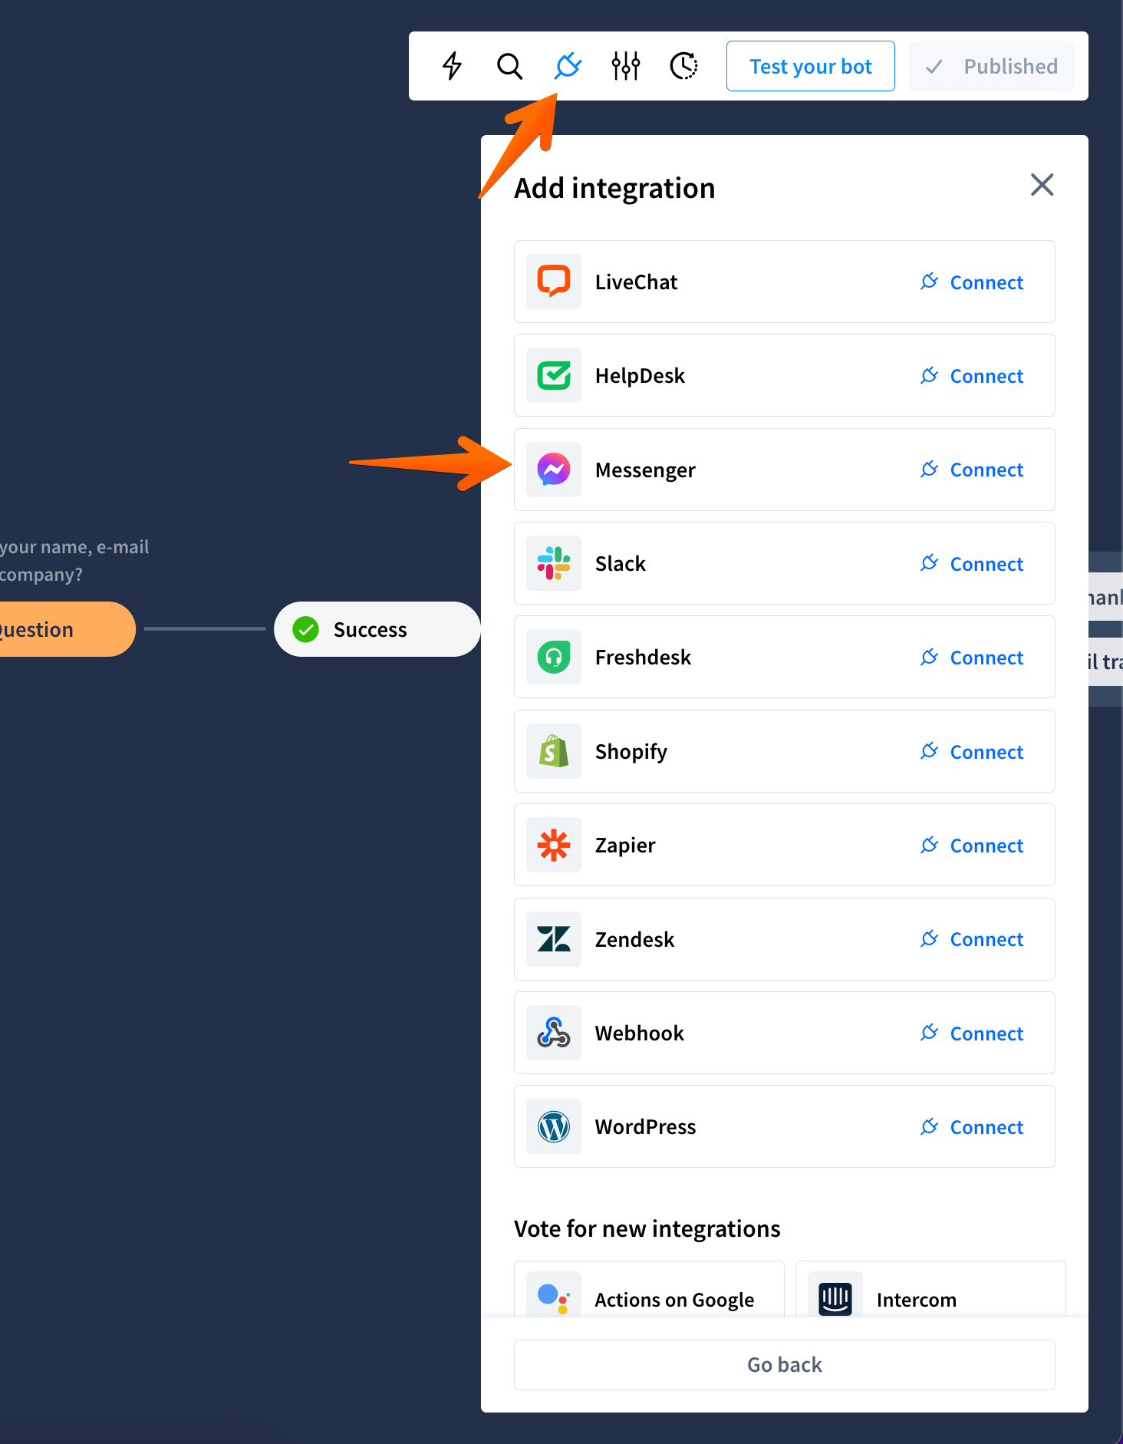Click the WordPress logo icon
This screenshot has height=1444, width=1123.
[x=554, y=1126]
